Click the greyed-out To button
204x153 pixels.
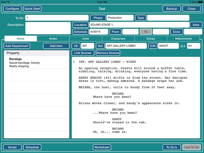pyautogui.click(x=146, y=32)
